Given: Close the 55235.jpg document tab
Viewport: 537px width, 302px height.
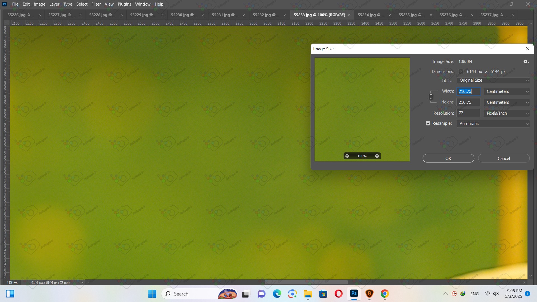Looking at the screenshot, I should click(431, 15).
